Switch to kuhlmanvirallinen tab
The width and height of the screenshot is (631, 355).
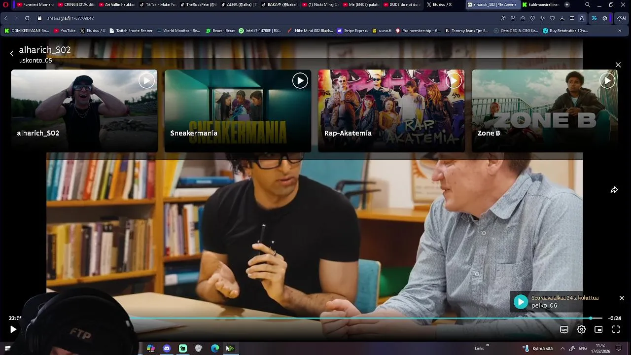[541, 4]
